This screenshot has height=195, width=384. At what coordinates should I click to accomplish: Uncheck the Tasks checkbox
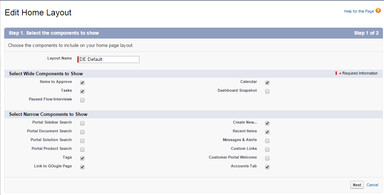click(x=82, y=92)
